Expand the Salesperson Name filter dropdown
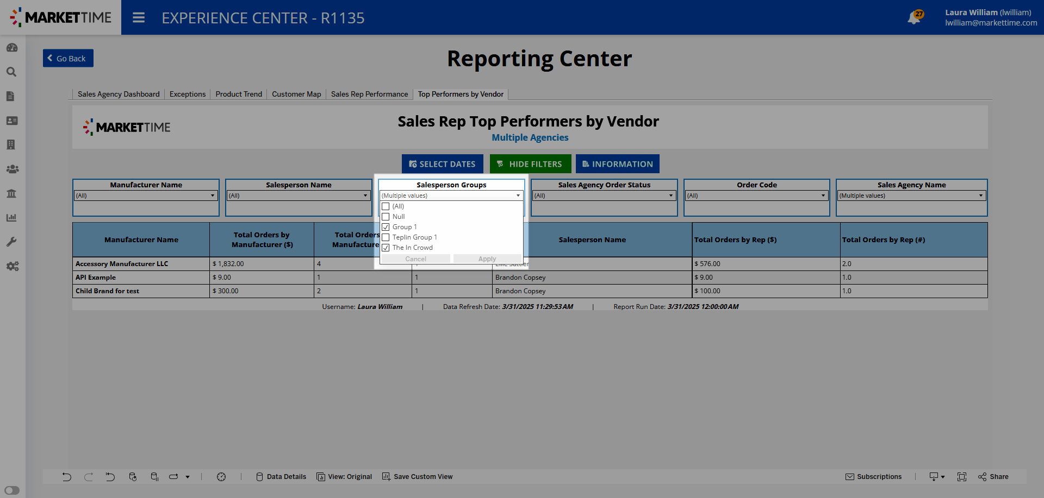The height and width of the screenshot is (498, 1044). pos(299,196)
